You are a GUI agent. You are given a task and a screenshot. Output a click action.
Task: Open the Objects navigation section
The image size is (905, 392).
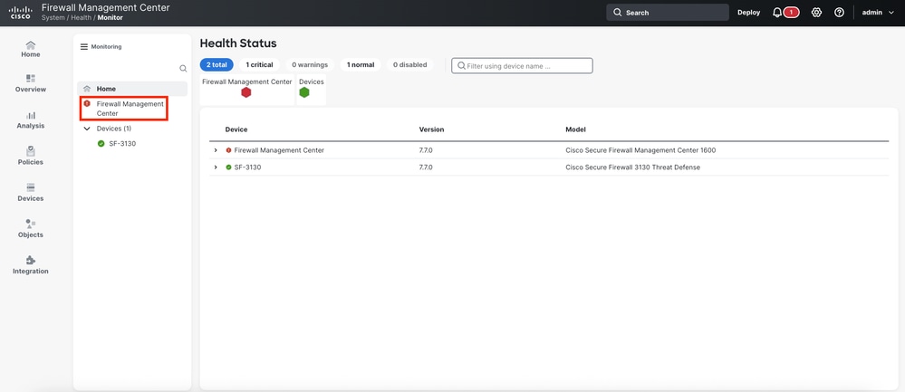[x=31, y=229]
